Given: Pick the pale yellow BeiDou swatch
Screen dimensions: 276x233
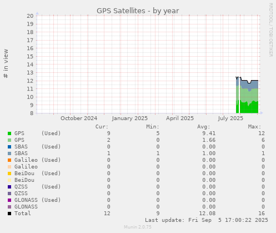Looking at the screenshot, I should (x=9, y=180).
